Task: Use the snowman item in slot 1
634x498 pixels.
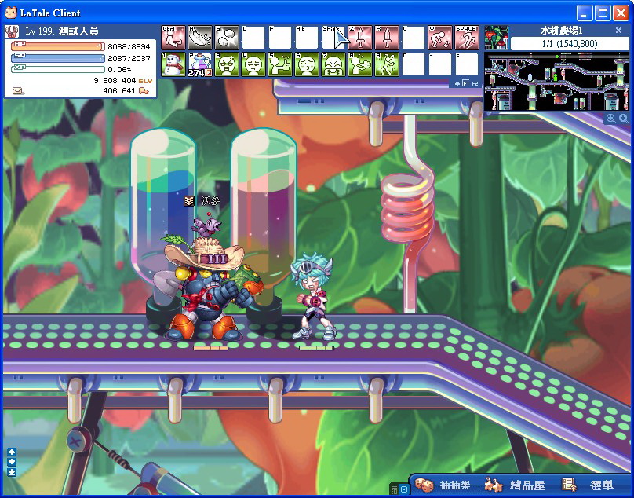Action: [x=173, y=64]
